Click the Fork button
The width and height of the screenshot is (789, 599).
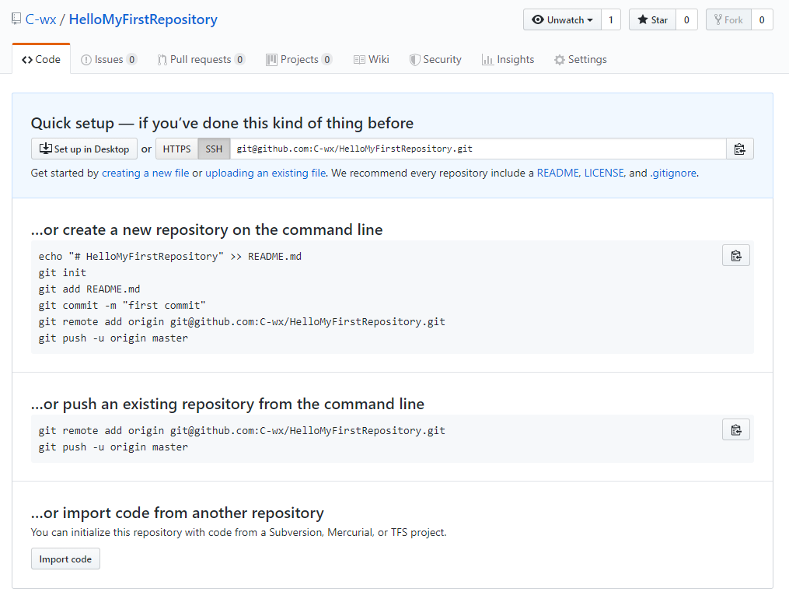728,19
